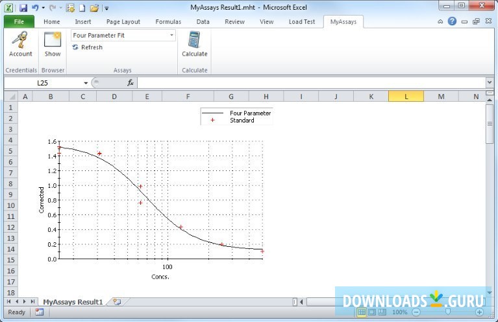Click the Corrected y-axis label
This screenshot has width=498, height=322.
(42, 200)
